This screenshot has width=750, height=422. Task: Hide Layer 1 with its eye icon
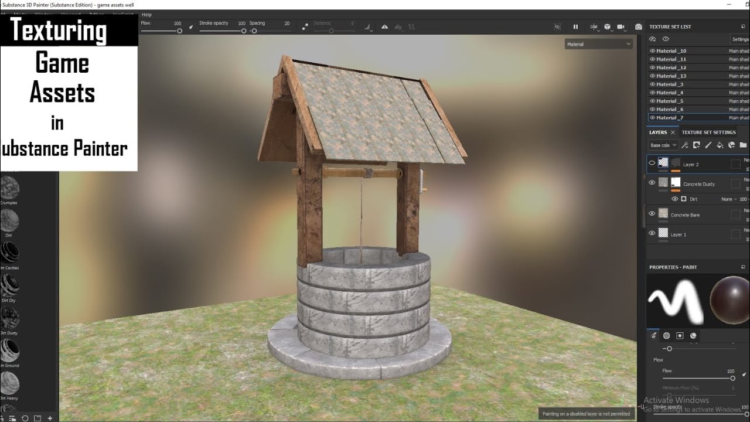[x=652, y=233]
